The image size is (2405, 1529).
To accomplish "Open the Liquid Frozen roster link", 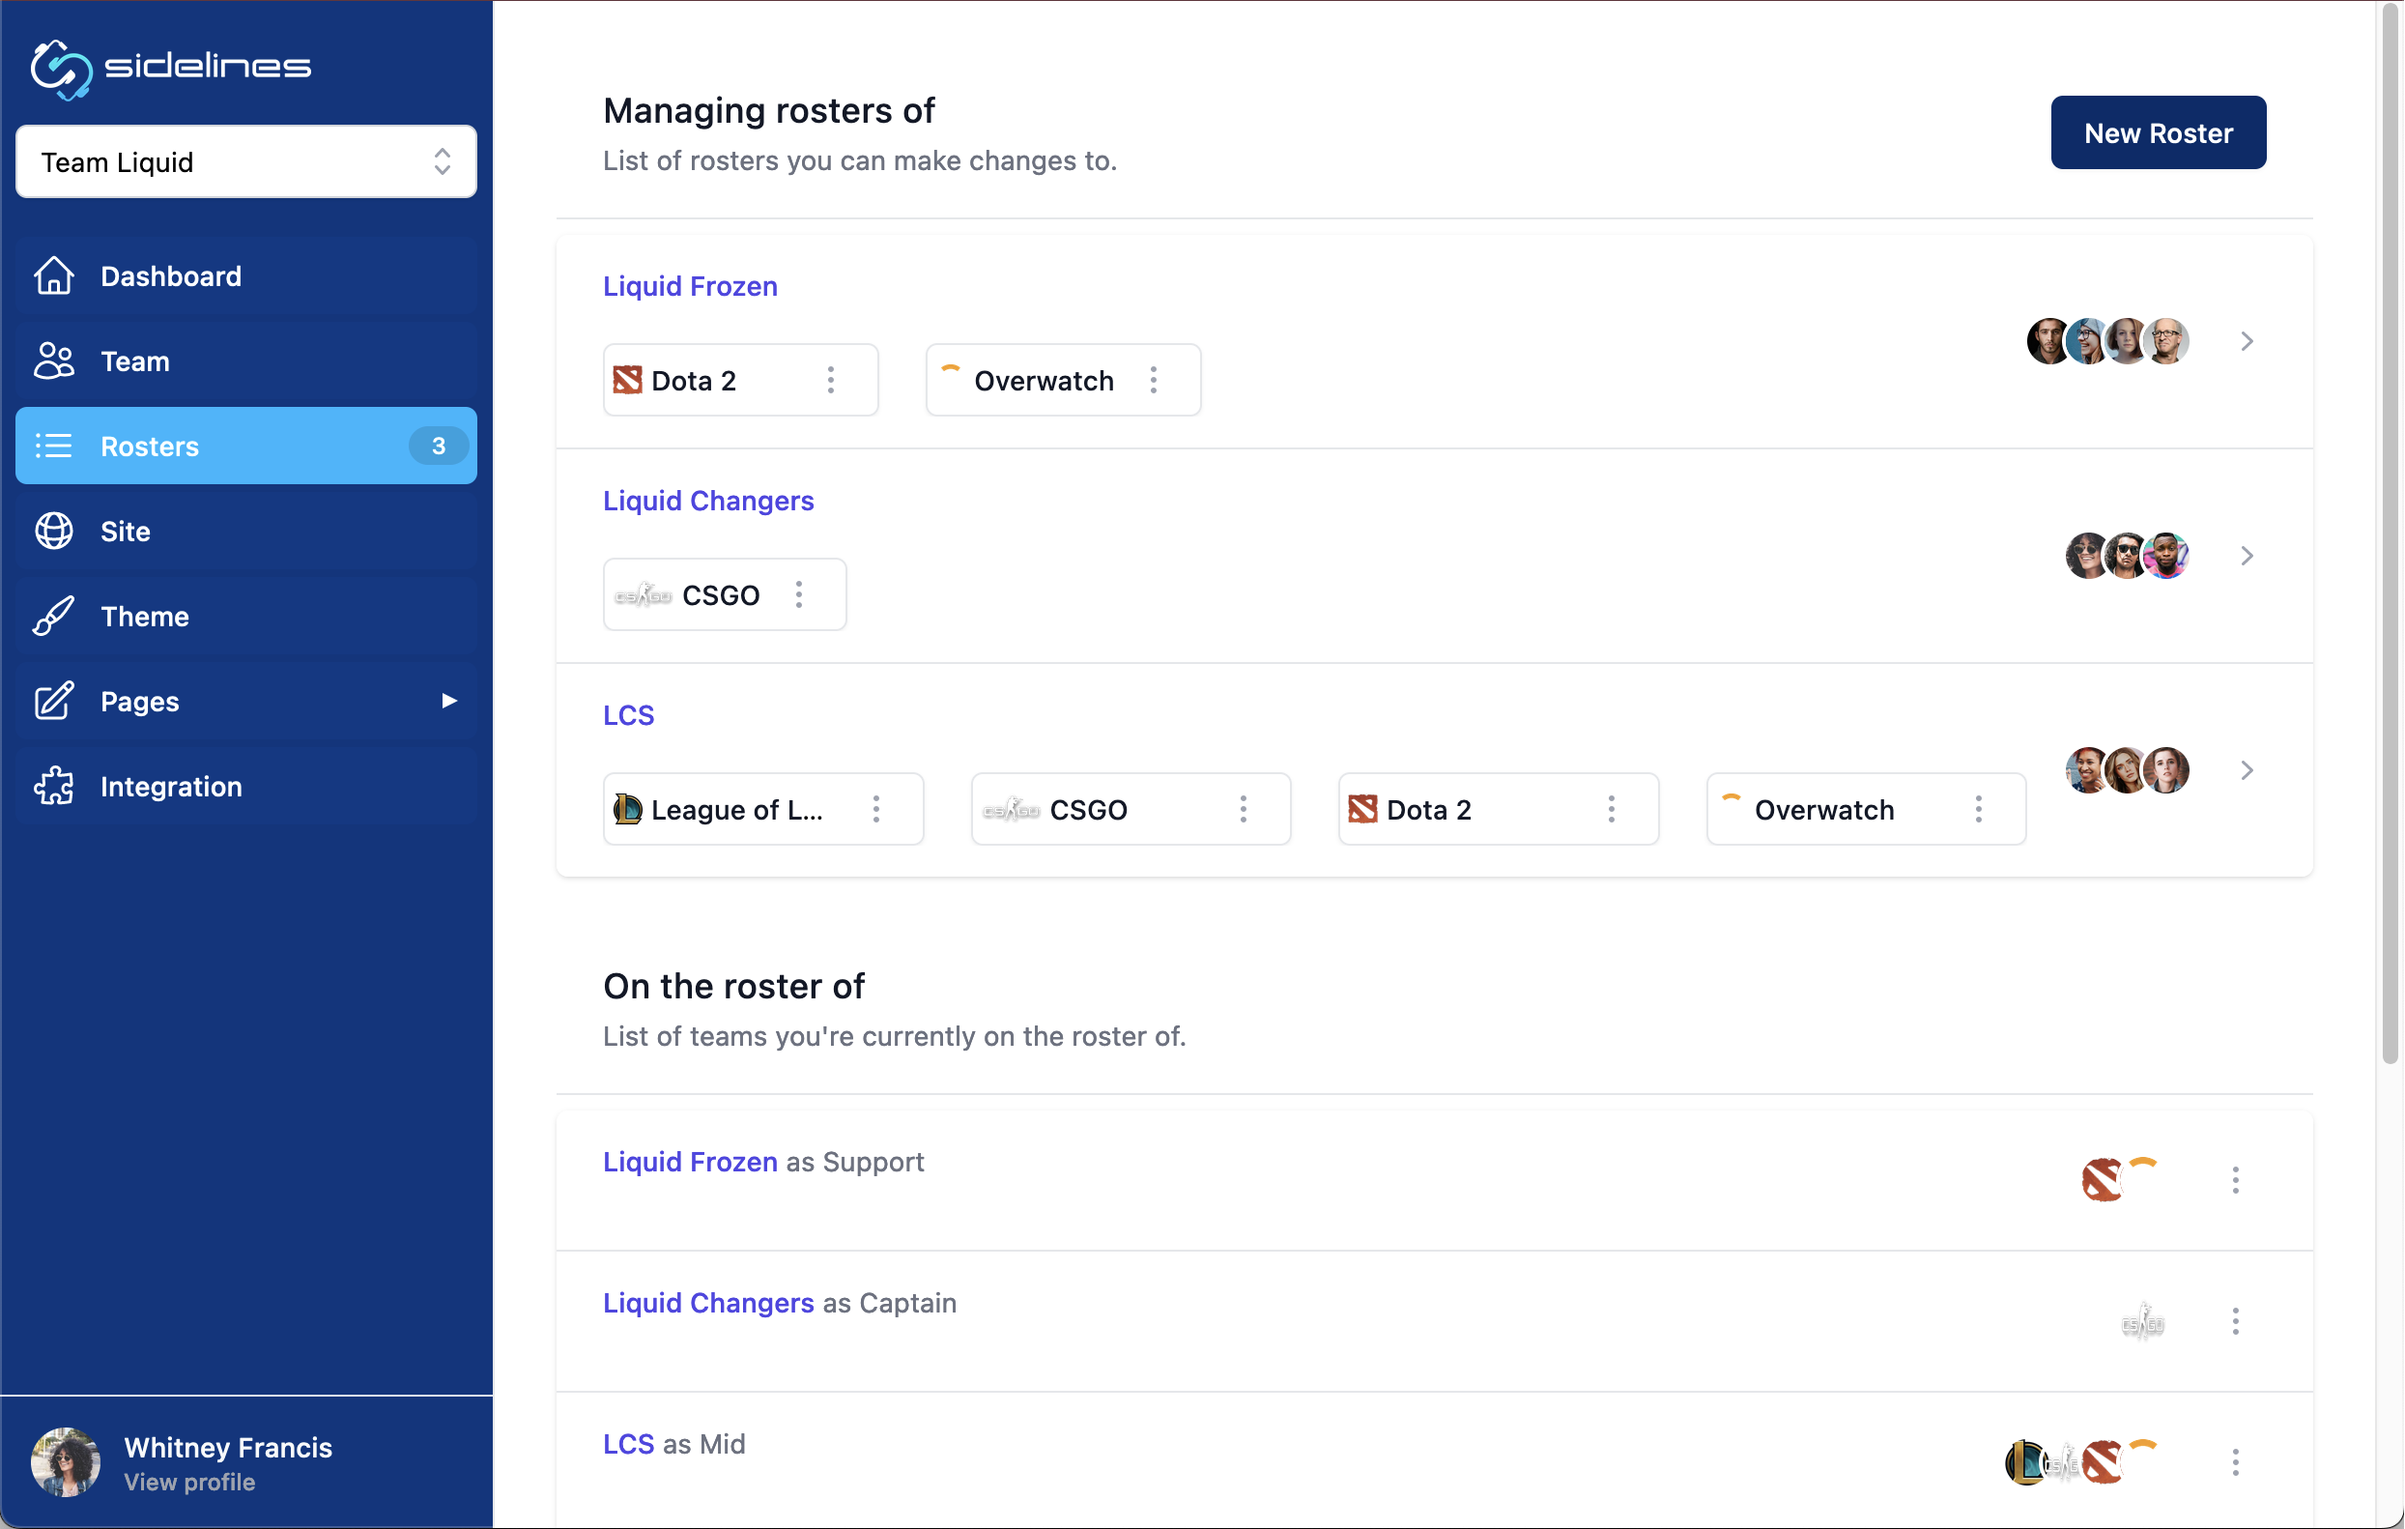I will pos(690,287).
